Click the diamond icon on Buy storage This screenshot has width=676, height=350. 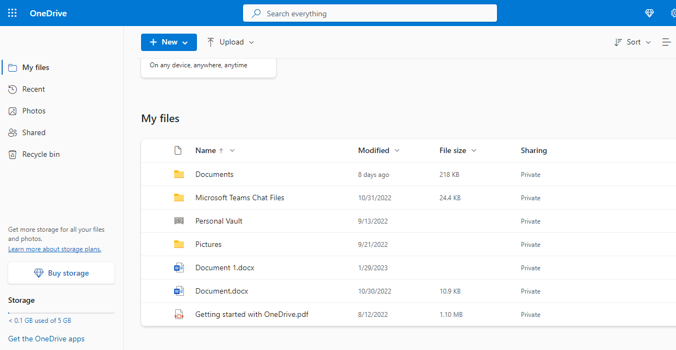(39, 273)
